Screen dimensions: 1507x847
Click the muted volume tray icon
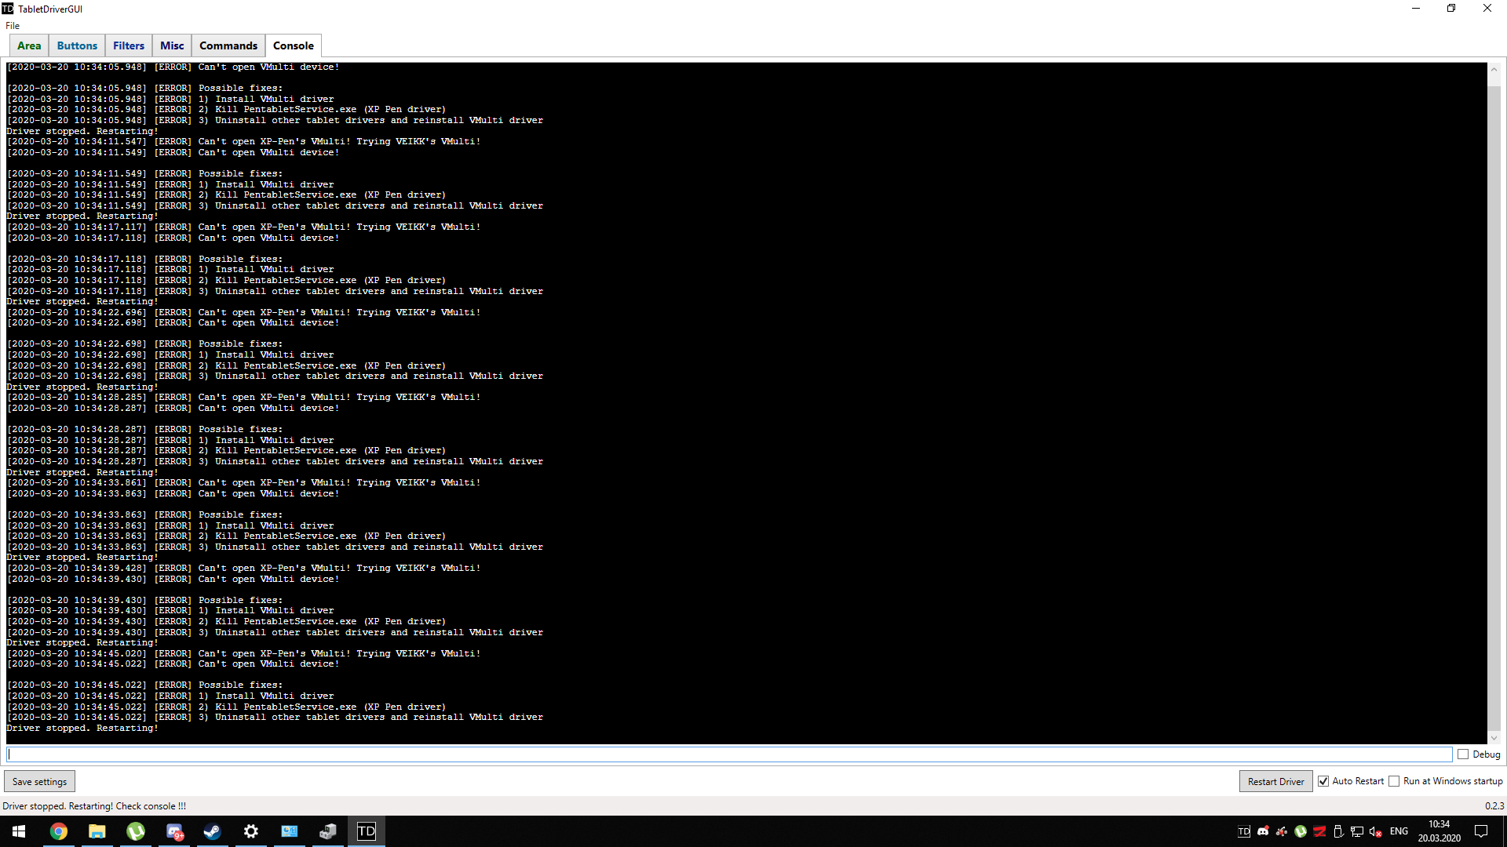[1376, 831]
